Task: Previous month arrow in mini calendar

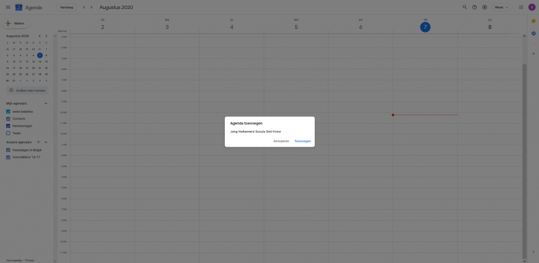Action: [39, 36]
